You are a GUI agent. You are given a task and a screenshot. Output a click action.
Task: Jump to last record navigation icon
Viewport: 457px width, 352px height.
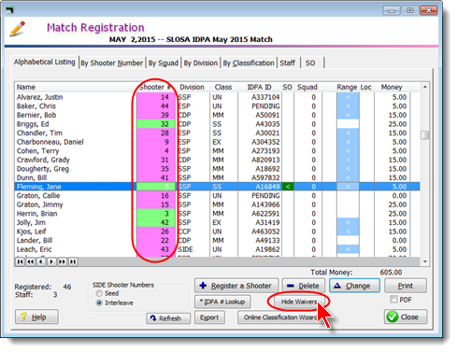pyautogui.click(x=73, y=261)
